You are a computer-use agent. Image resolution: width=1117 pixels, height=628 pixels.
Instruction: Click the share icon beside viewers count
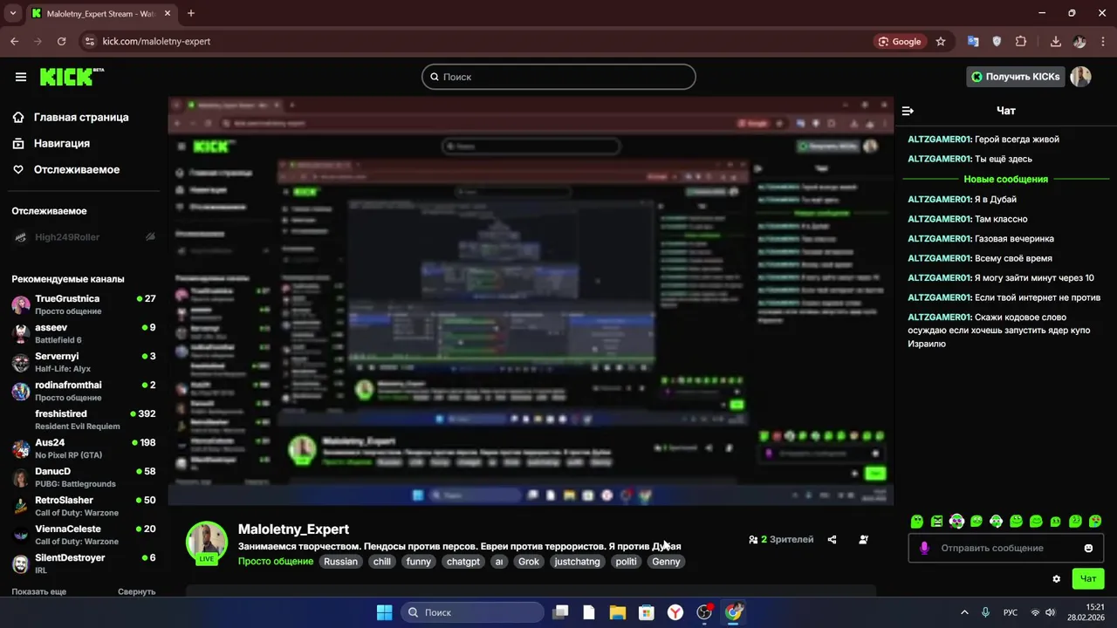[x=832, y=539]
